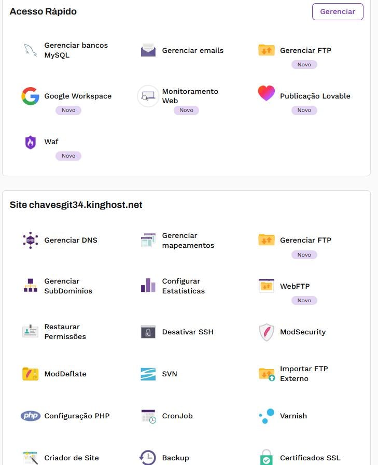Click the ModSecurity feather shield icon
The image size is (378, 465).
pos(266,332)
